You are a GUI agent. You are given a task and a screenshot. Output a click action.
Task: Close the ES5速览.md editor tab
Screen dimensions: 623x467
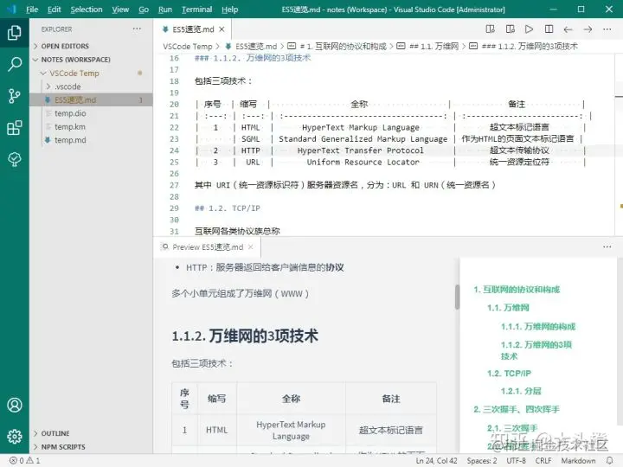[222, 29]
